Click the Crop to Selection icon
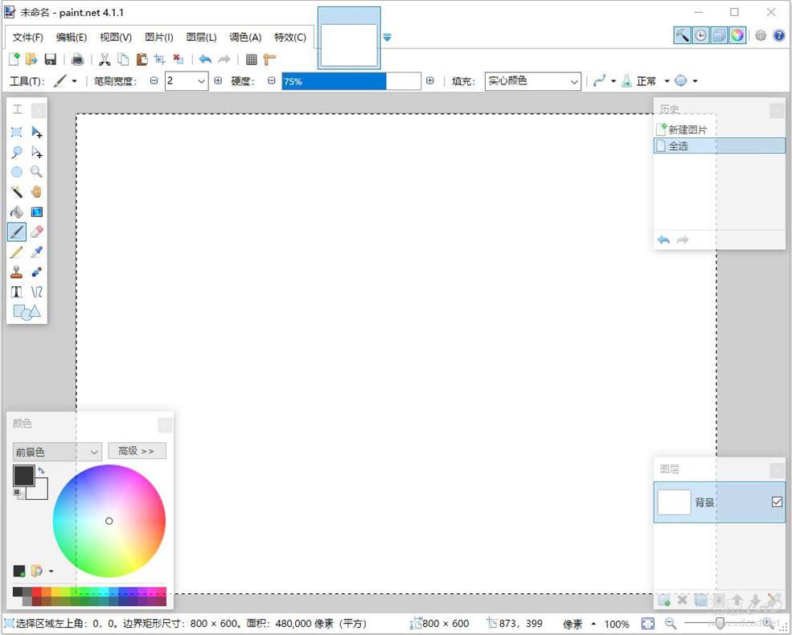The width and height of the screenshot is (792, 635). pyautogui.click(x=160, y=59)
